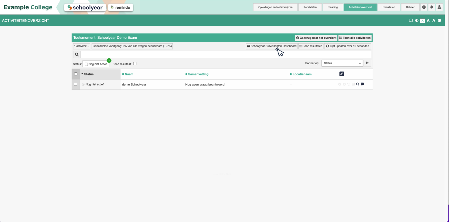Viewport: 449px width, 222px height.
Task: Open the Kandidaten menu
Action: point(310,7)
